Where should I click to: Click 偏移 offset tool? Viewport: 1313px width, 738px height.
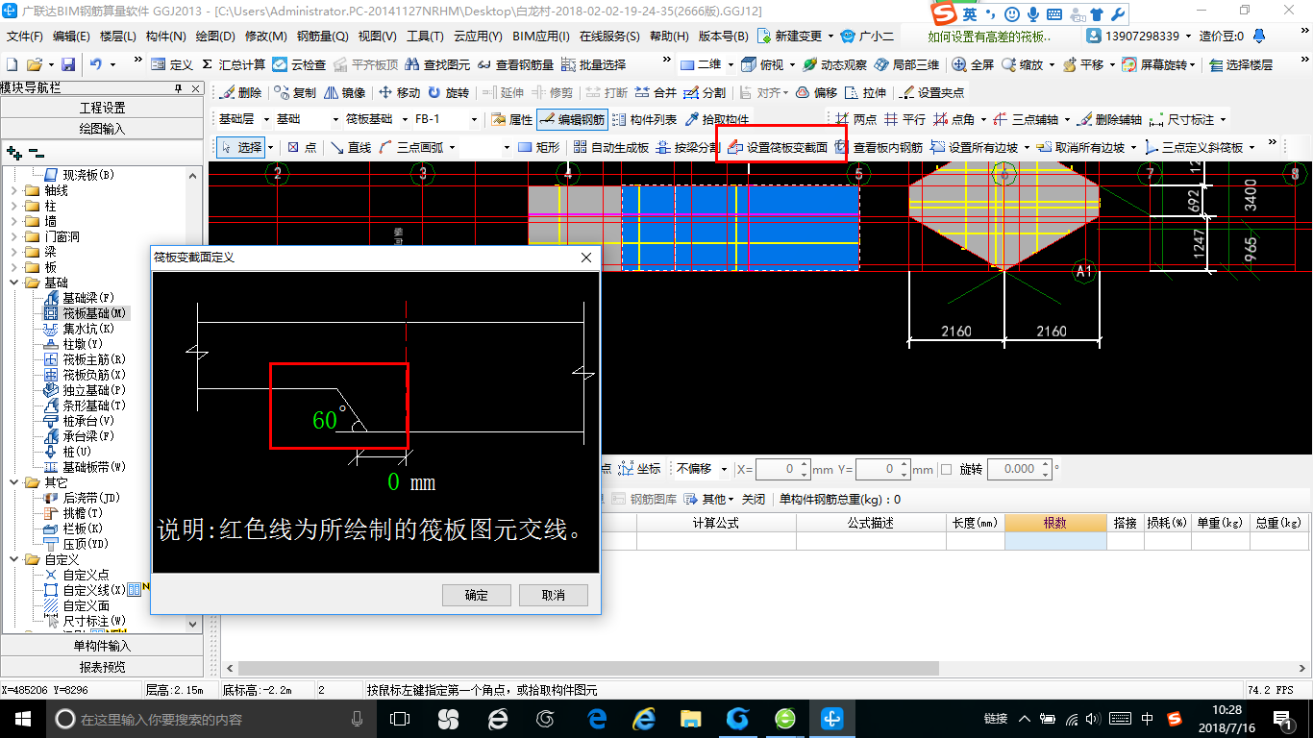[x=816, y=93]
